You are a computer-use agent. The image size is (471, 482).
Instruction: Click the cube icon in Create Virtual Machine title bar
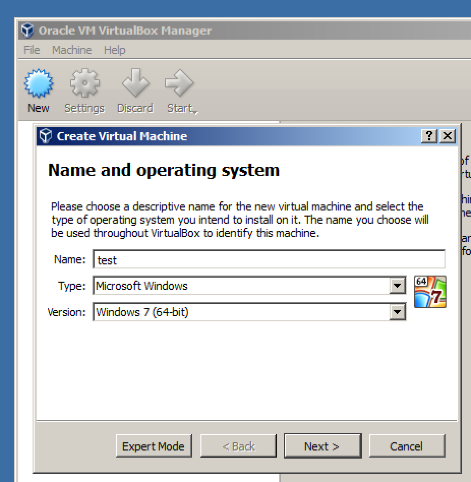(45, 136)
